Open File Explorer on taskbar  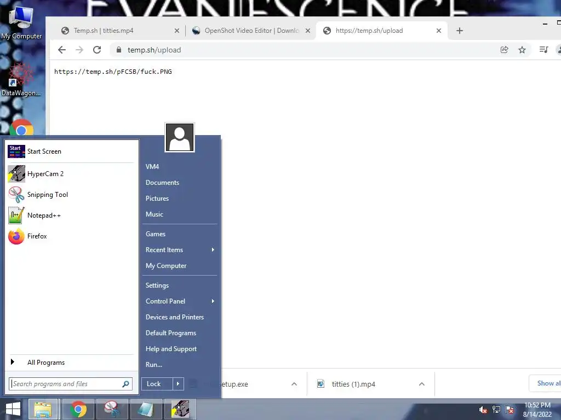click(43, 409)
